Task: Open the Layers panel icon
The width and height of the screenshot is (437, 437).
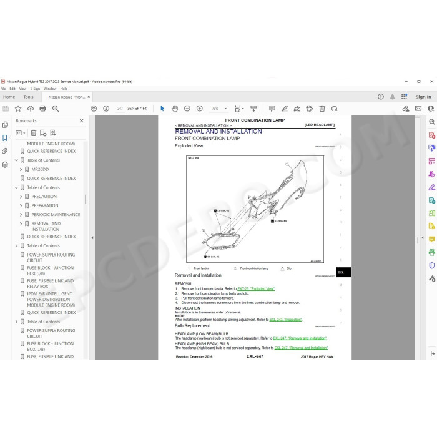Action: pos(5,165)
